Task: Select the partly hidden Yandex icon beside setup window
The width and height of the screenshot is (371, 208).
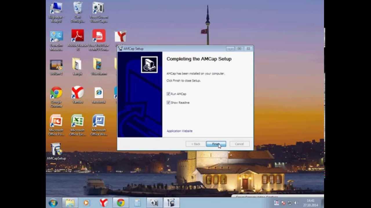Action: pos(120,39)
